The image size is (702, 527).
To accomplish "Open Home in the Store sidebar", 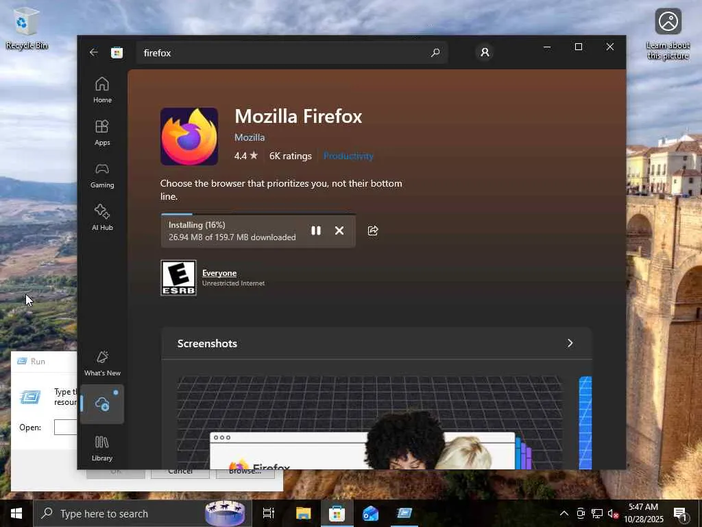I will point(102,90).
